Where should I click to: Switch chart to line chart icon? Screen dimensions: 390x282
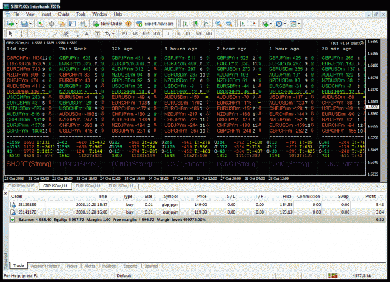point(206,24)
